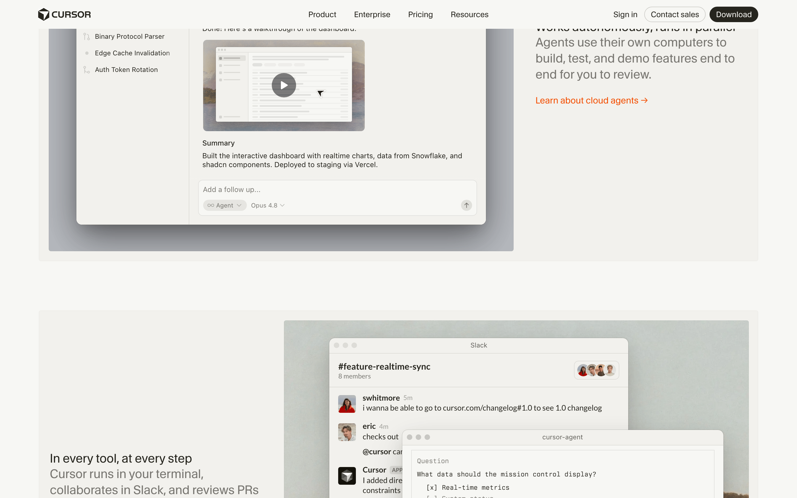
Task: Click the Contact sales button
Action: tap(674, 14)
